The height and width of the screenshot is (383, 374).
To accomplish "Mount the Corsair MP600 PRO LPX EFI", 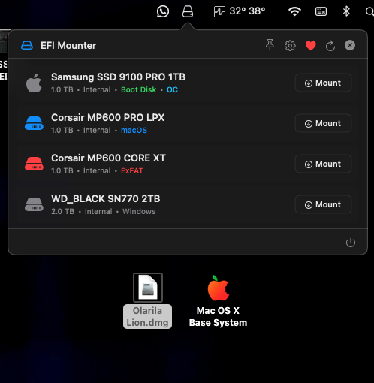I will (x=323, y=123).
